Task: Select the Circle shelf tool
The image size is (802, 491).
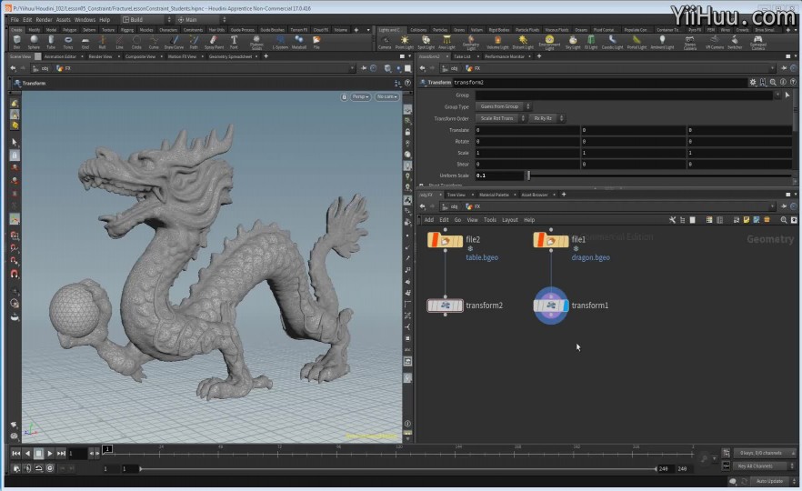Action: (x=136, y=42)
